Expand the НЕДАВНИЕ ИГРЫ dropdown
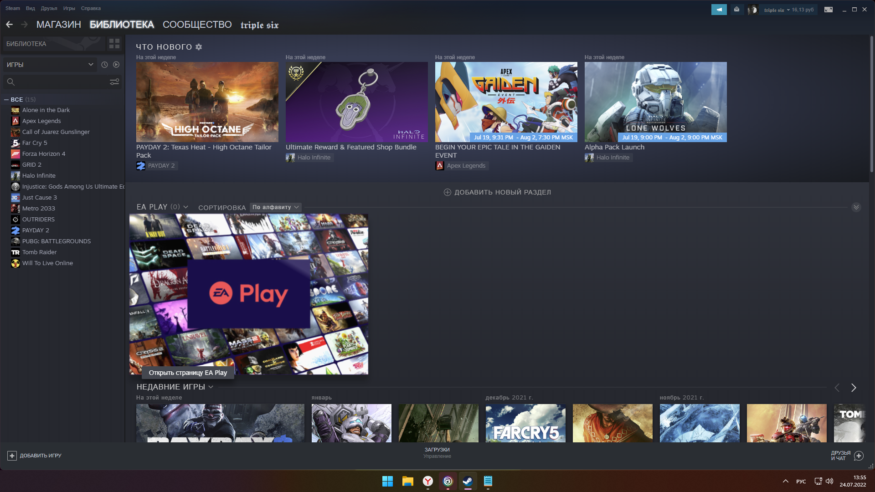Image resolution: width=875 pixels, height=492 pixels. coord(211,387)
